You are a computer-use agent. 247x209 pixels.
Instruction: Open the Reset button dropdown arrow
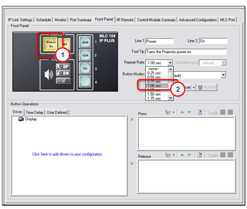(194, 87)
